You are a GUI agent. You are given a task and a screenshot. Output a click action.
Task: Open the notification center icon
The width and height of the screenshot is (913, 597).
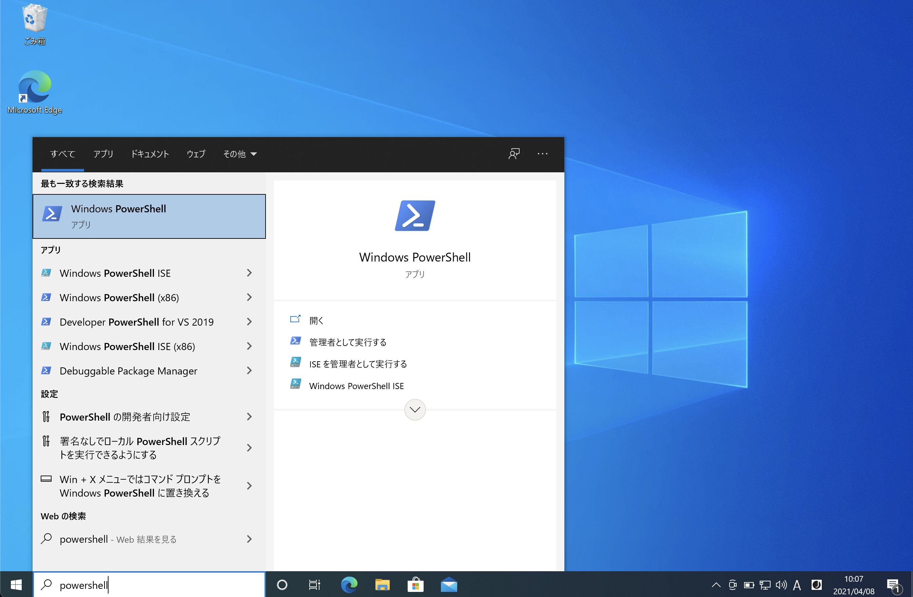point(893,585)
